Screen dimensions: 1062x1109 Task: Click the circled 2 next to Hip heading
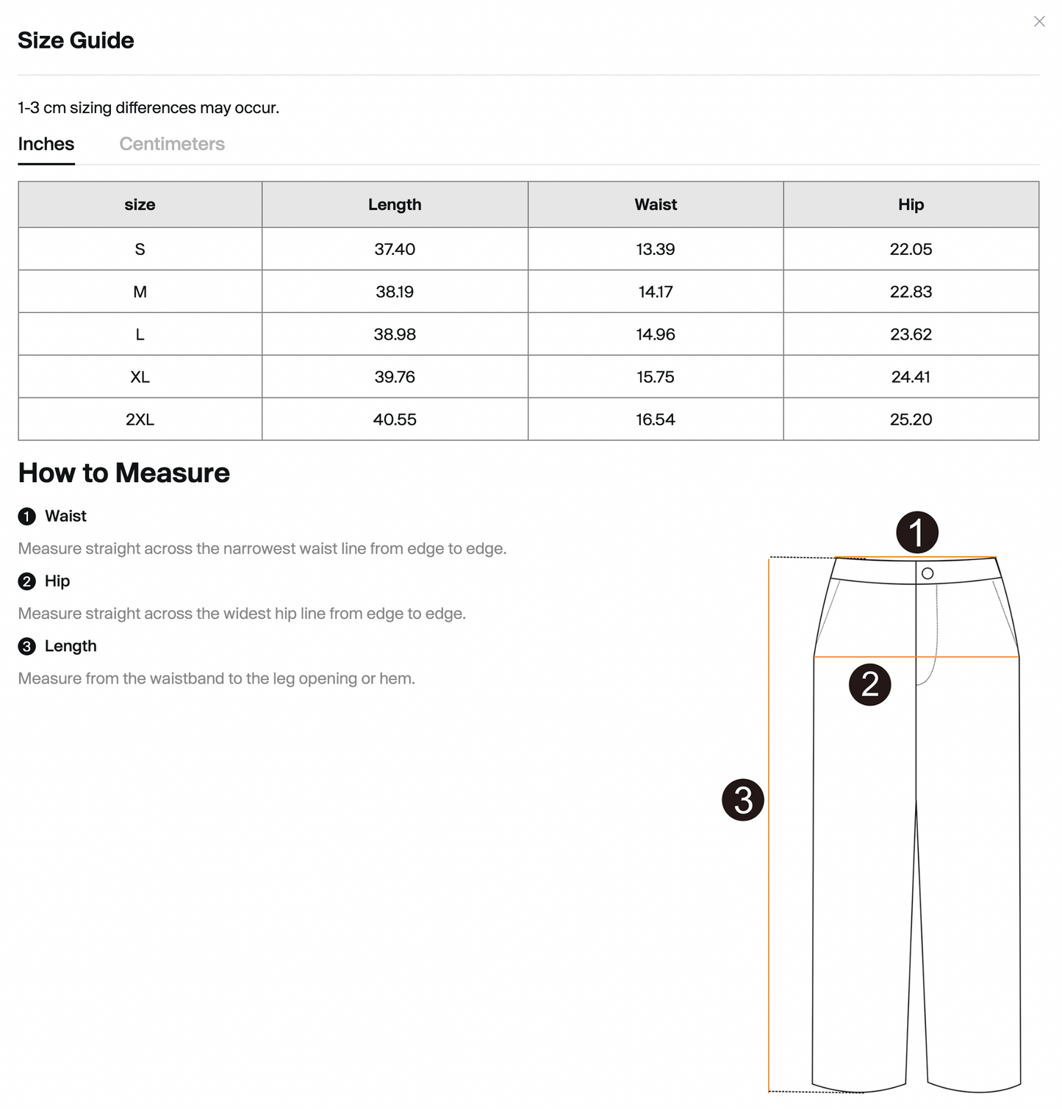click(x=27, y=581)
